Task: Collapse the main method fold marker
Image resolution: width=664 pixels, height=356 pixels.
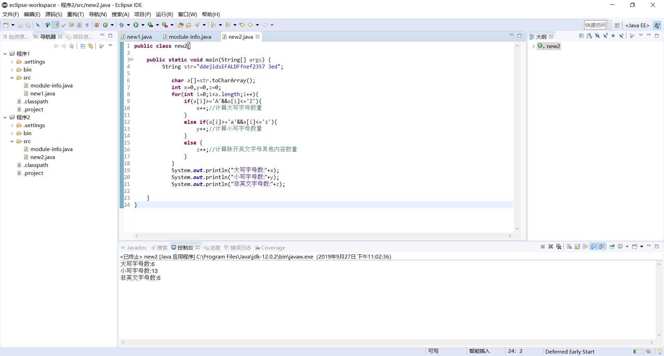Action: click(132, 59)
